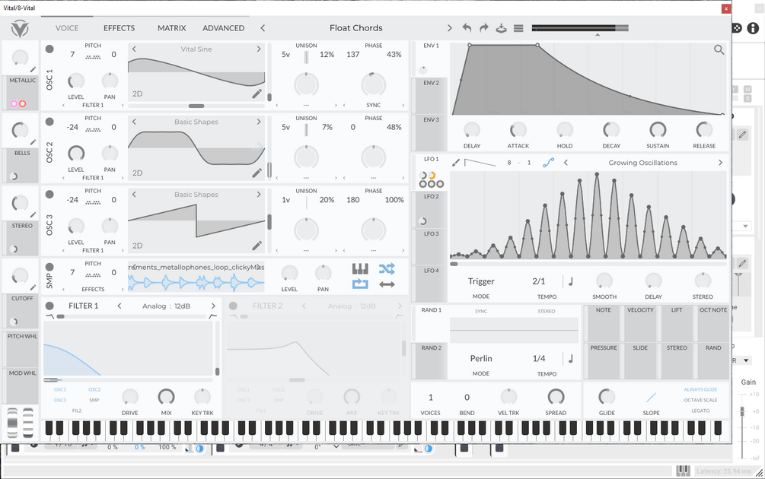Toggle OSC1 input routing on Filter 1
This screenshot has width=765, height=479.
[x=60, y=389]
